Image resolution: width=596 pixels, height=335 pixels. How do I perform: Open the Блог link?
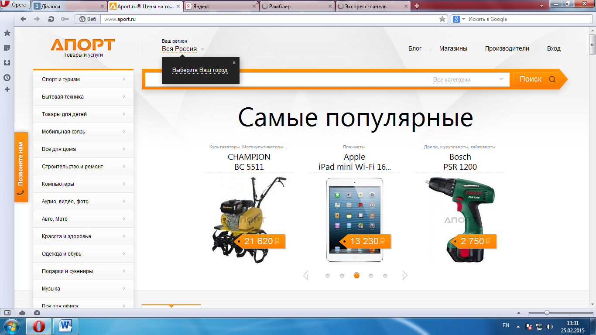(415, 48)
